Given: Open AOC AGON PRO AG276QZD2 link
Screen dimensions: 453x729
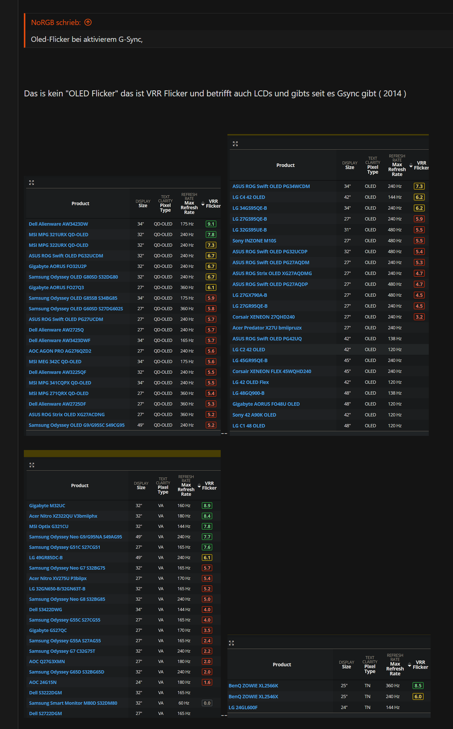Looking at the screenshot, I should [x=60, y=351].
